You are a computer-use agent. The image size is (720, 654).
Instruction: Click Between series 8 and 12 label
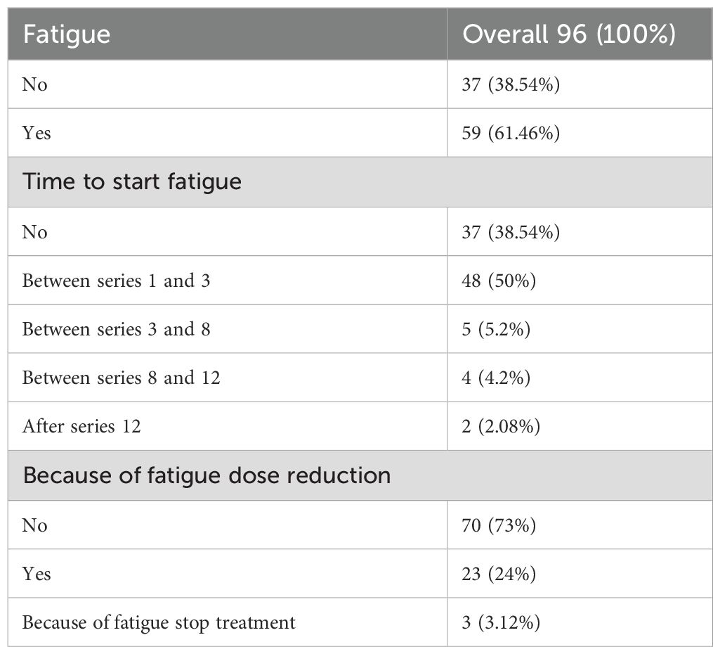(122, 378)
